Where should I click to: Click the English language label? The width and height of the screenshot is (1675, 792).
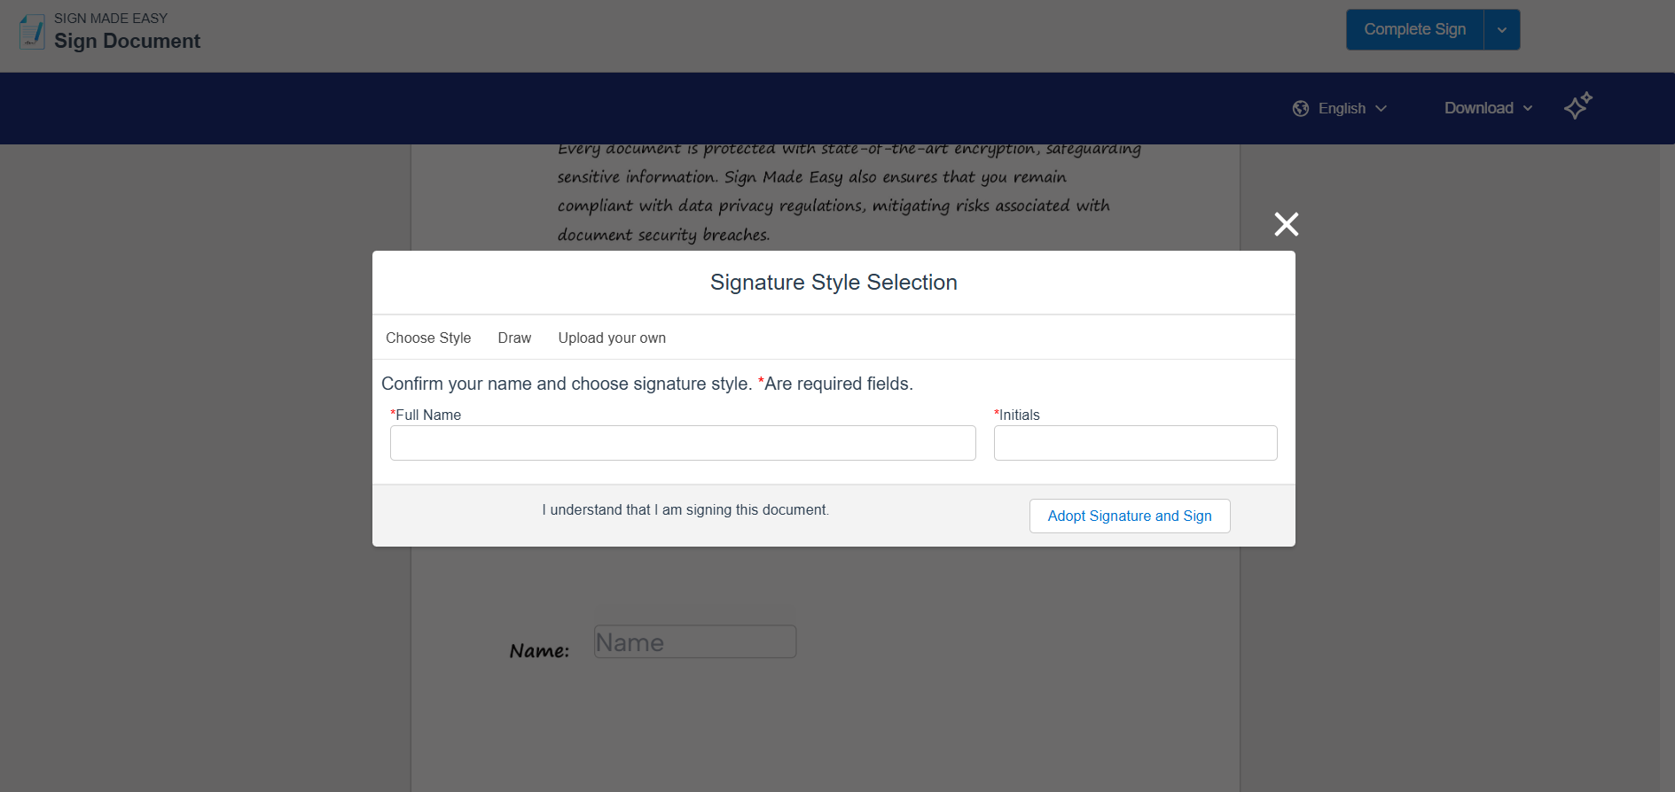(x=1342, y=108)
